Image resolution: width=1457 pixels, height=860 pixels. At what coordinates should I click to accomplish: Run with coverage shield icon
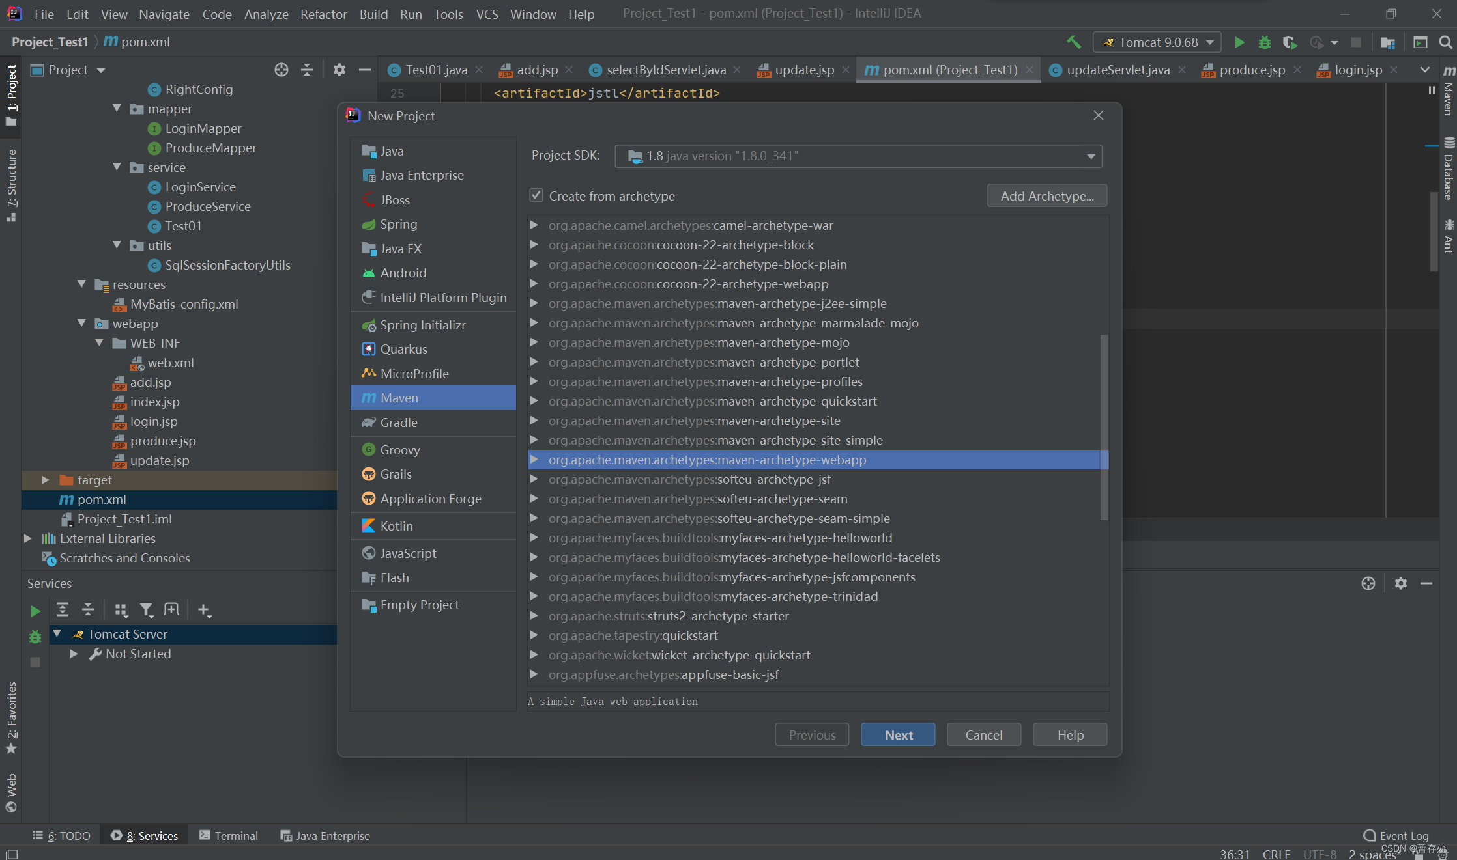(x=1290, y=42)
